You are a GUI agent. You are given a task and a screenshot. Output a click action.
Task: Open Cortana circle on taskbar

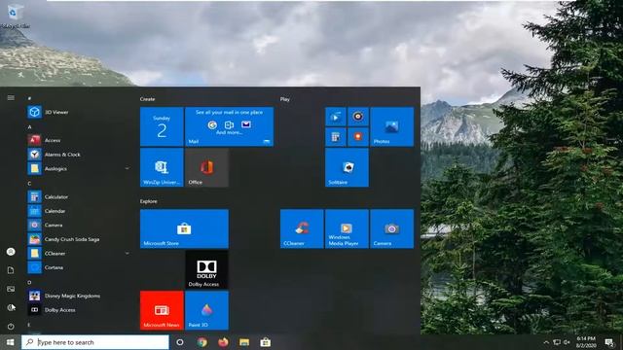(180, 342)
